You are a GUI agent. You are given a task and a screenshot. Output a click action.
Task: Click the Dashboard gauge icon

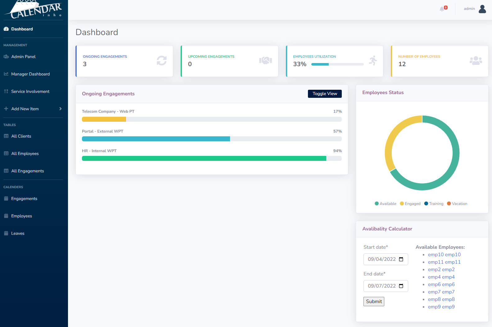click(6, 29)
